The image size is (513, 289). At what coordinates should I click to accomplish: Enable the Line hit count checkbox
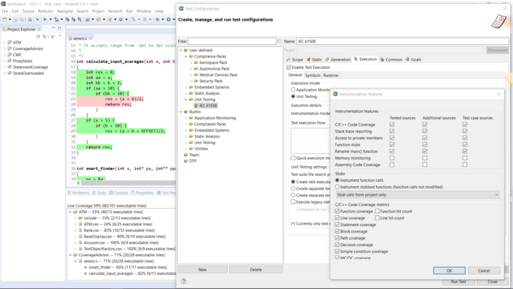pos(377,218)
